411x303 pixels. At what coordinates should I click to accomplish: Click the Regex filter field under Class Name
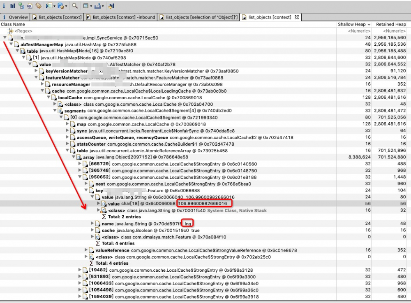23,31
